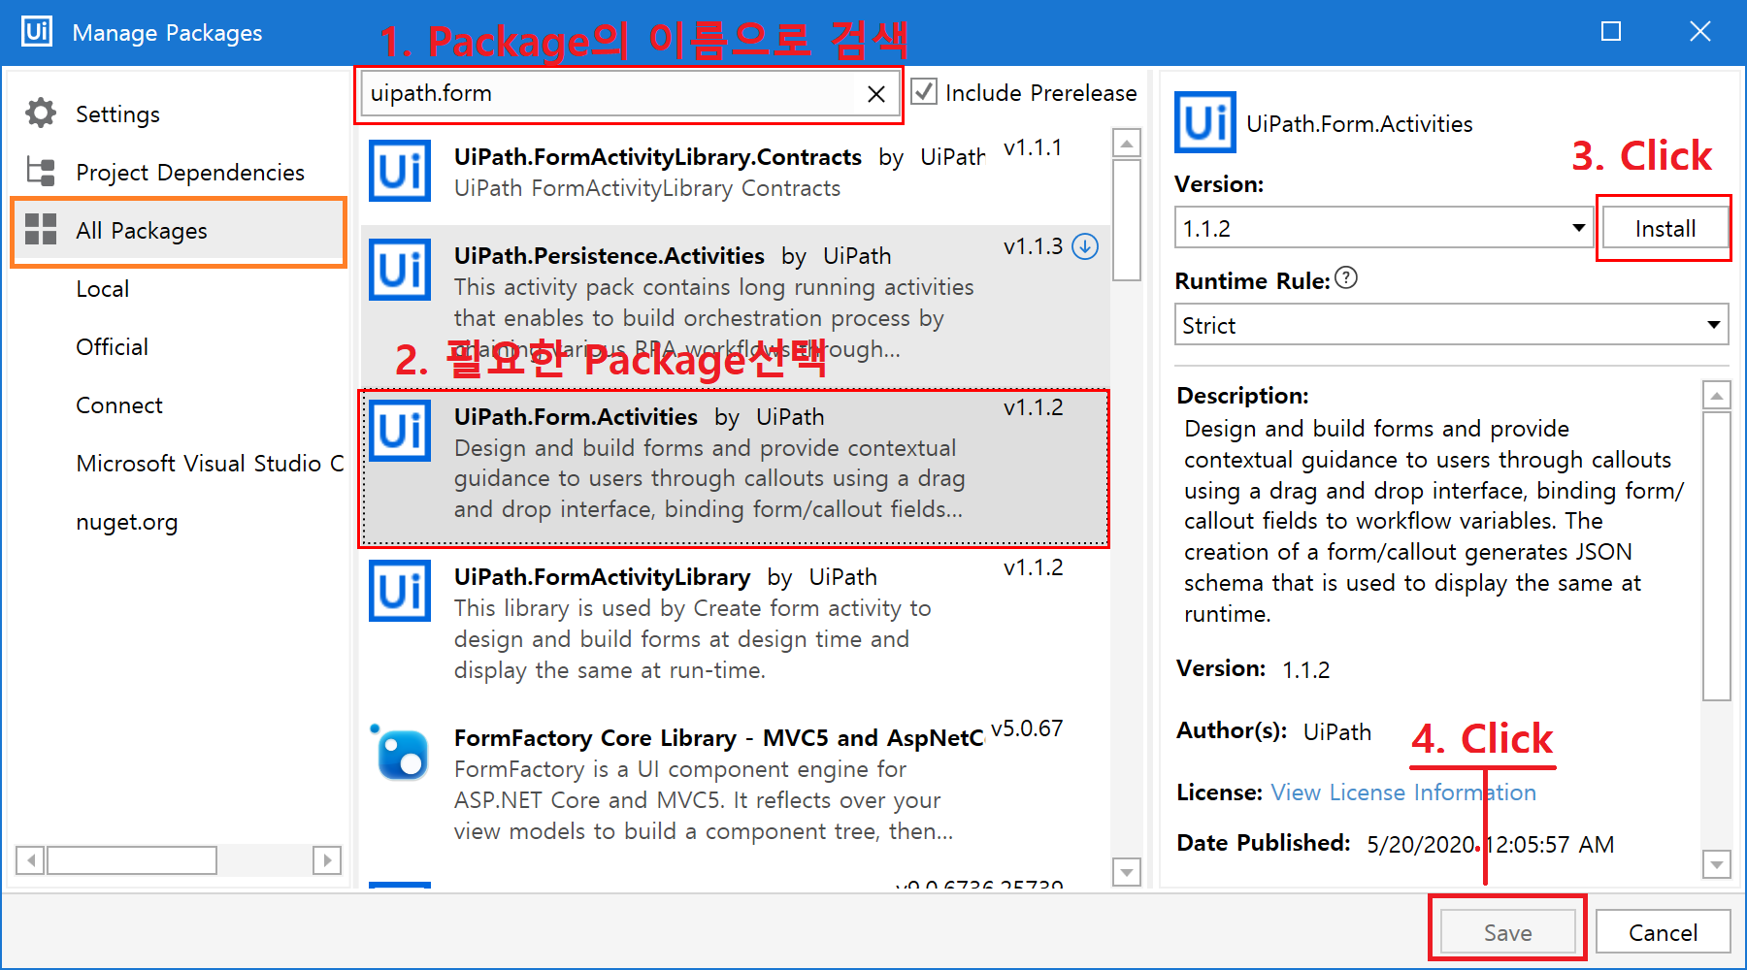
Task: Click the Project Dependencies tree icon
Action: coord(41,172)
